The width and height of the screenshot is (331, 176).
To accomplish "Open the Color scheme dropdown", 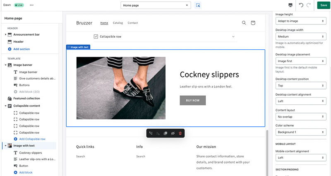I will 301,132.
